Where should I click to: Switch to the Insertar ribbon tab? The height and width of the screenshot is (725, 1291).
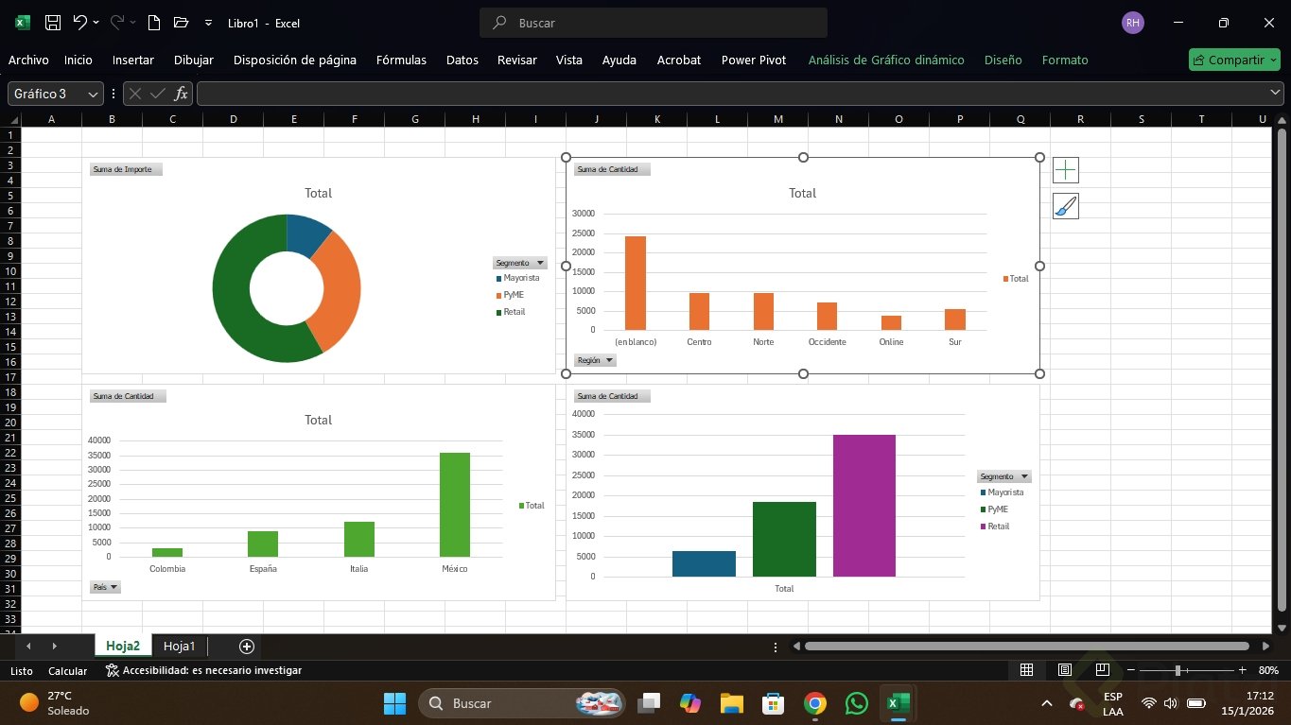(x=133, y=60)
